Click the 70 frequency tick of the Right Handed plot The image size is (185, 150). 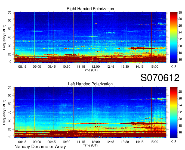pos(10,12)
